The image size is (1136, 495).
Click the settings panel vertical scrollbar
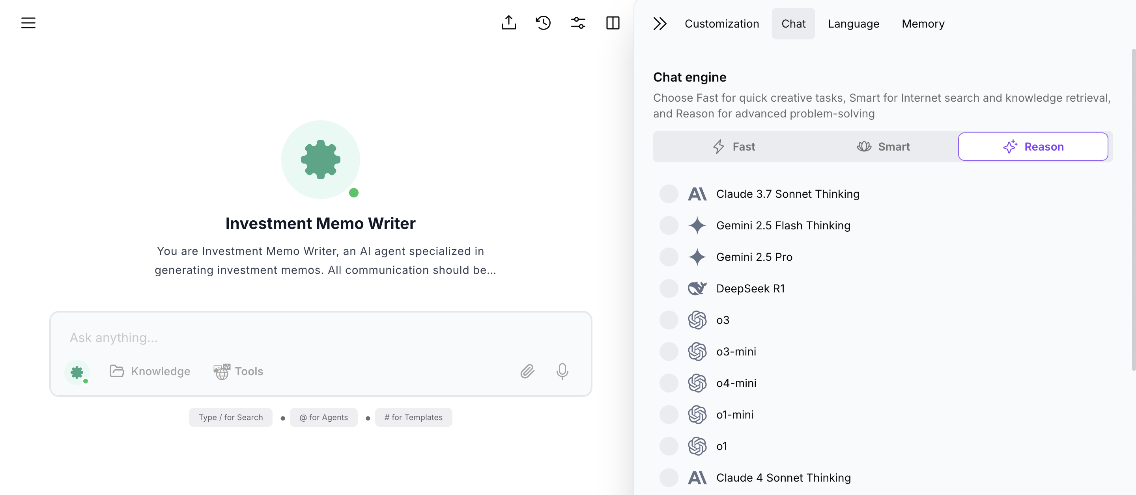(x=1133, y=209)
